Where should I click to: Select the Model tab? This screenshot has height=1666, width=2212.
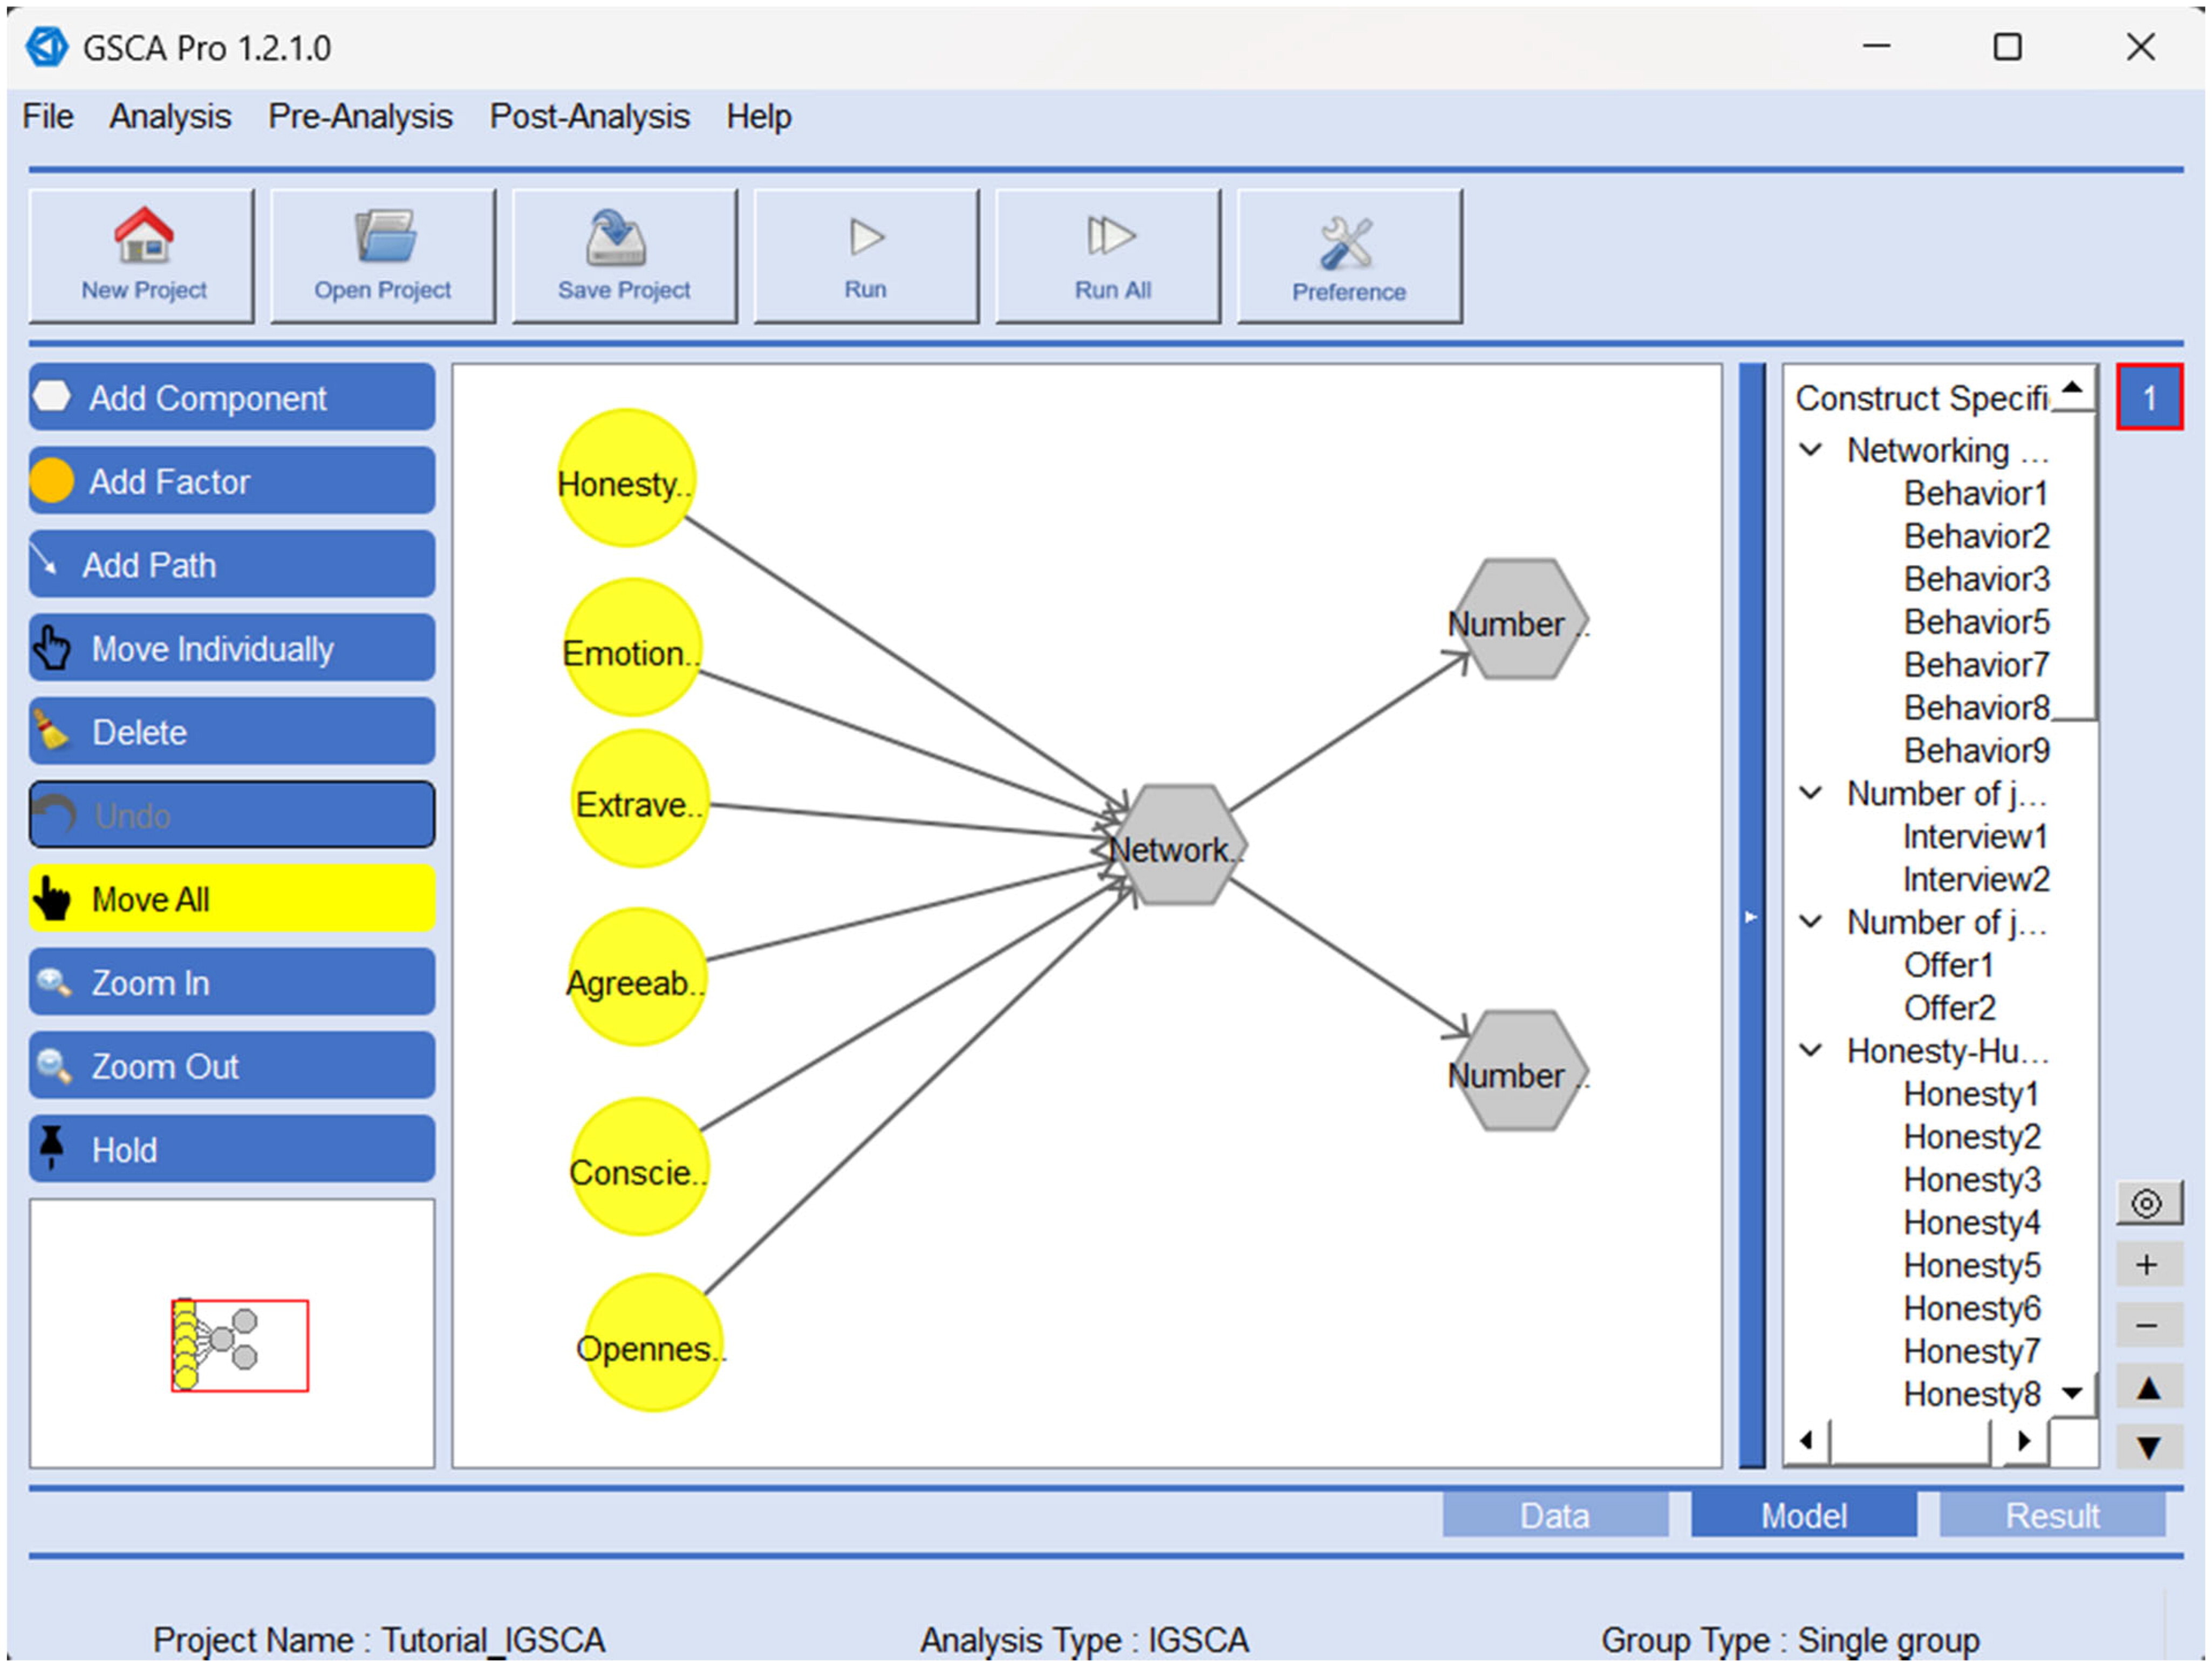[1804, 1515]
